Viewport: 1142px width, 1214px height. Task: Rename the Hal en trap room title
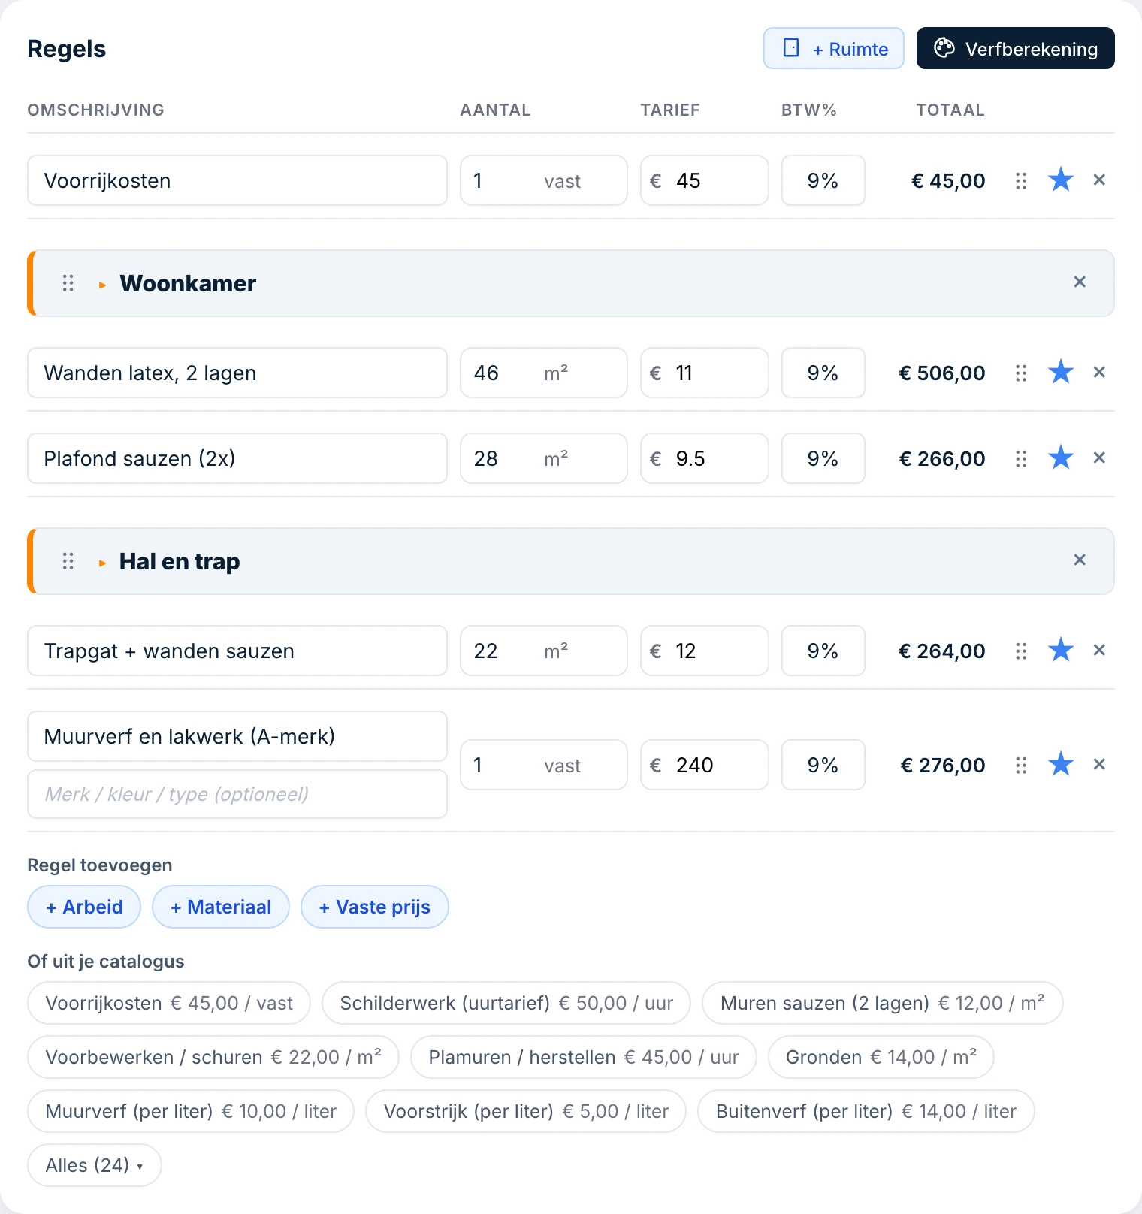180,561
